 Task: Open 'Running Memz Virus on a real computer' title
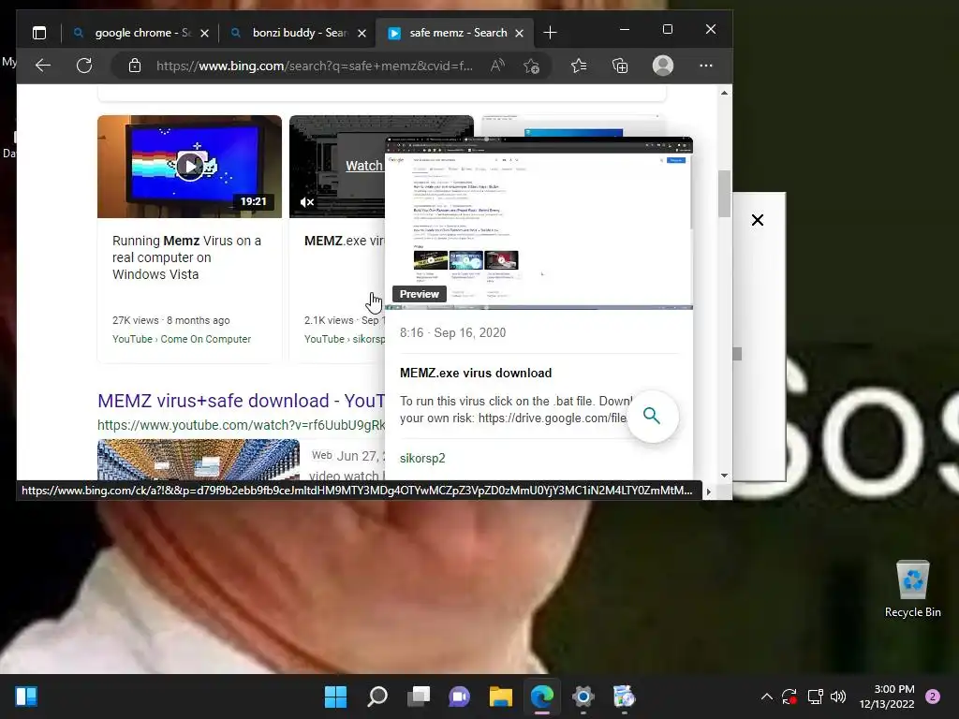pyautogui.click(x=186, y=257)
